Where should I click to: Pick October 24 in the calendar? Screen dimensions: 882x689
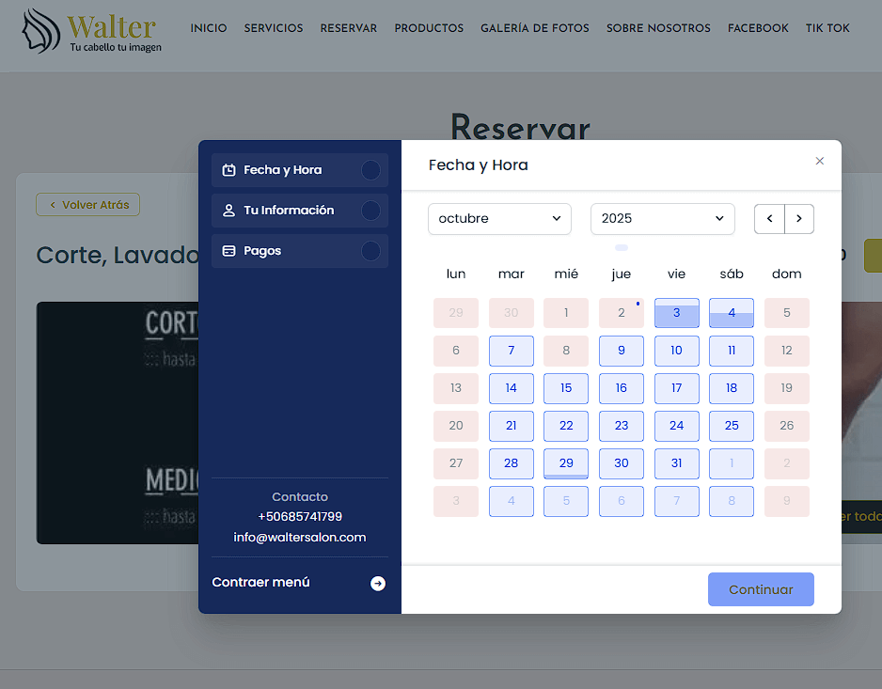(676, 426)
